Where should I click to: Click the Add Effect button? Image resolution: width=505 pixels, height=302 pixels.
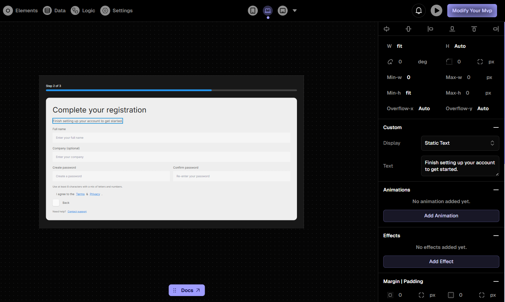(441, 262)
